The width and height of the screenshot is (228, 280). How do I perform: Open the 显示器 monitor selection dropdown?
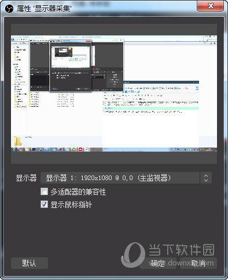[x=126, y=178]
